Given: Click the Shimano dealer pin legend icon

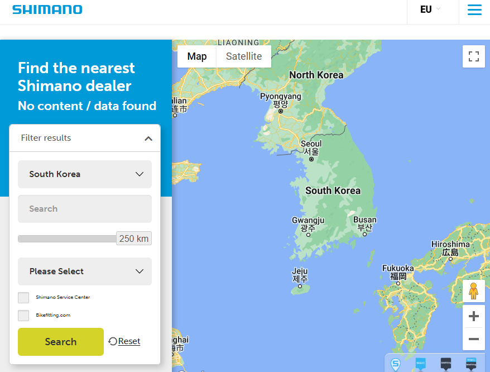Looking at the screenshot, I should [396, 364].
